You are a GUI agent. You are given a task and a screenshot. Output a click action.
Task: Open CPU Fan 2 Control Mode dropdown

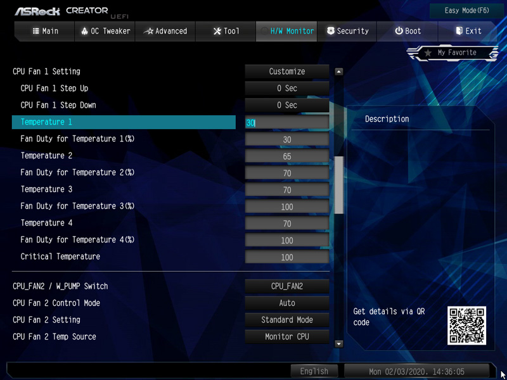tap(287, 303)
